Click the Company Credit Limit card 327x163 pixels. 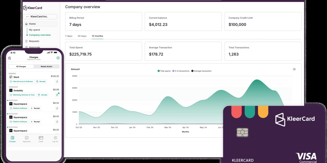point(263,21)
